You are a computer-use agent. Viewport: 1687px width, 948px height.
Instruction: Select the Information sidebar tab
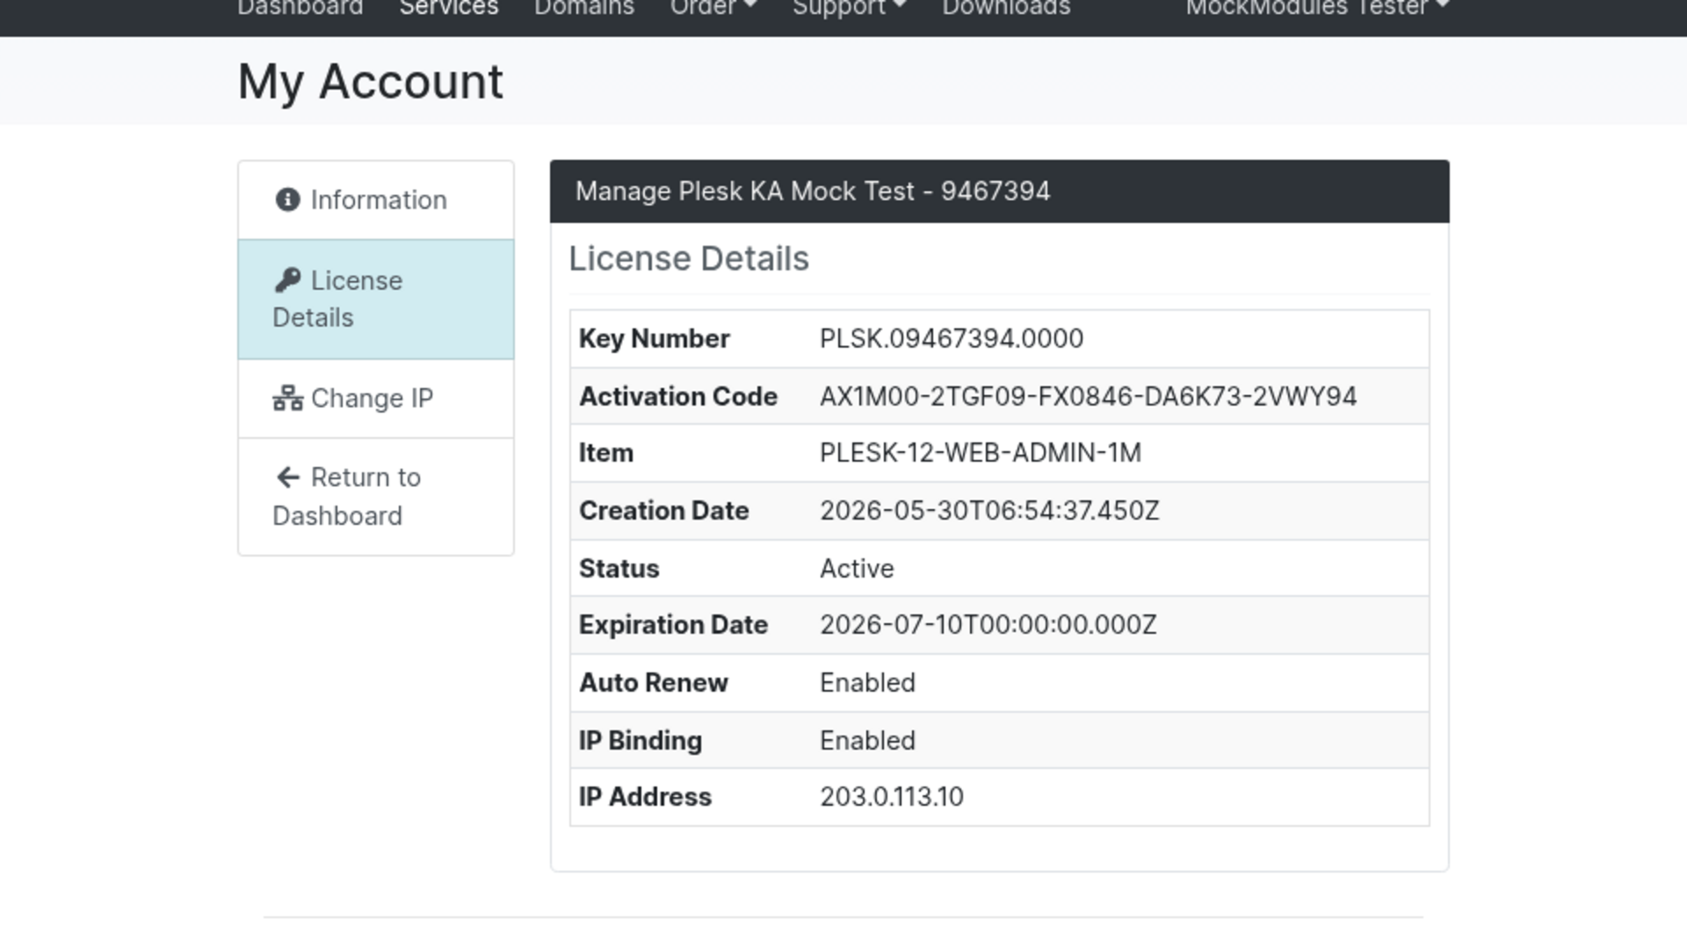point(376,200)
